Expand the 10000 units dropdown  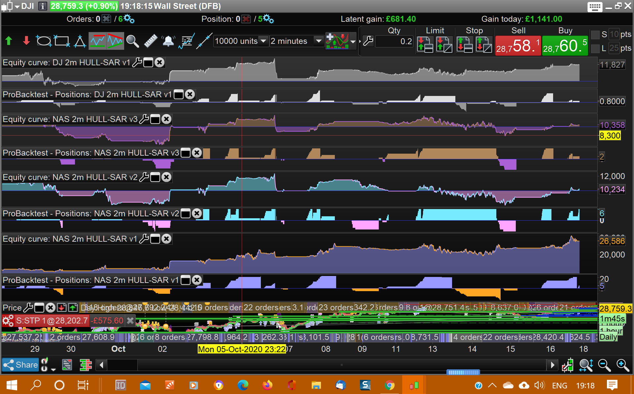tap(263, 41)
